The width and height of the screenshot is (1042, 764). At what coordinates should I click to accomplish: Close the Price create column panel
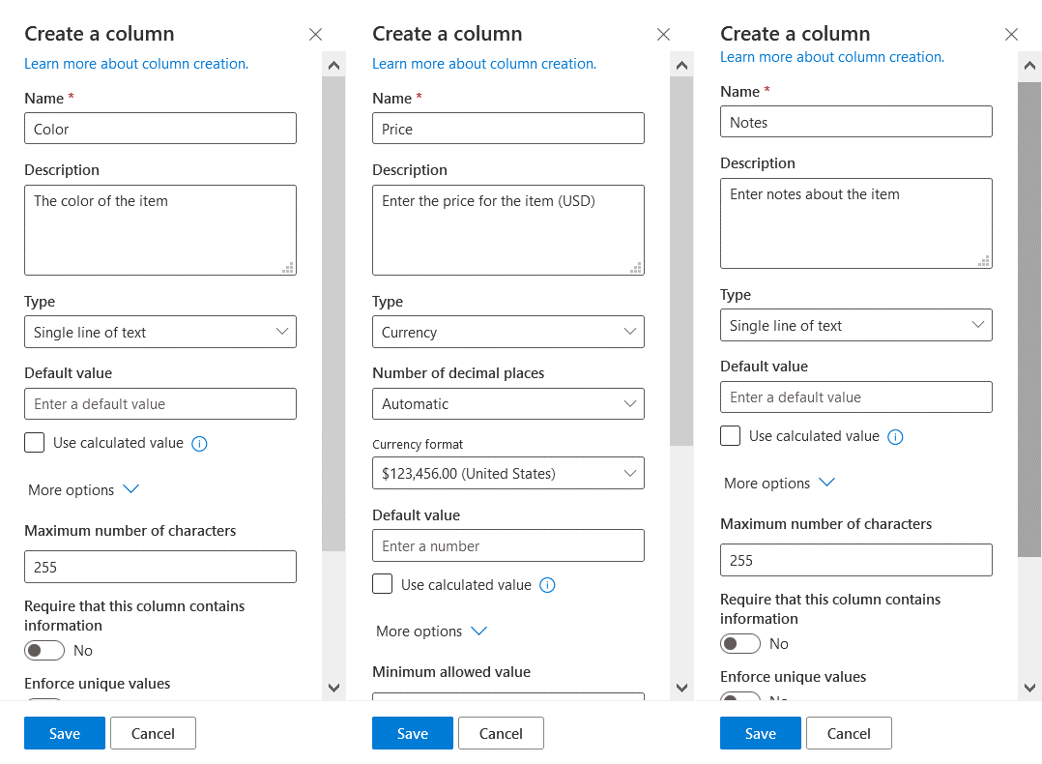663,34
